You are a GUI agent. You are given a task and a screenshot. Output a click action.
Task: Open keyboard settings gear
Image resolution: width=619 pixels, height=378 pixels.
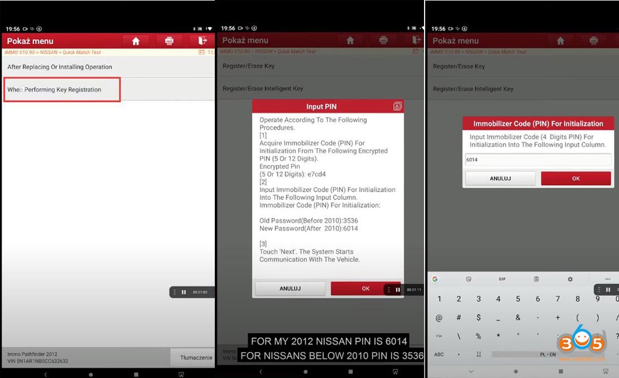[x=570, y=279]
